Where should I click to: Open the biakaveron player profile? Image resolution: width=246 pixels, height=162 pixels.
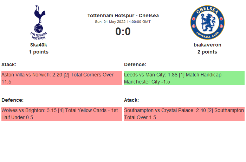pos(207,45)
